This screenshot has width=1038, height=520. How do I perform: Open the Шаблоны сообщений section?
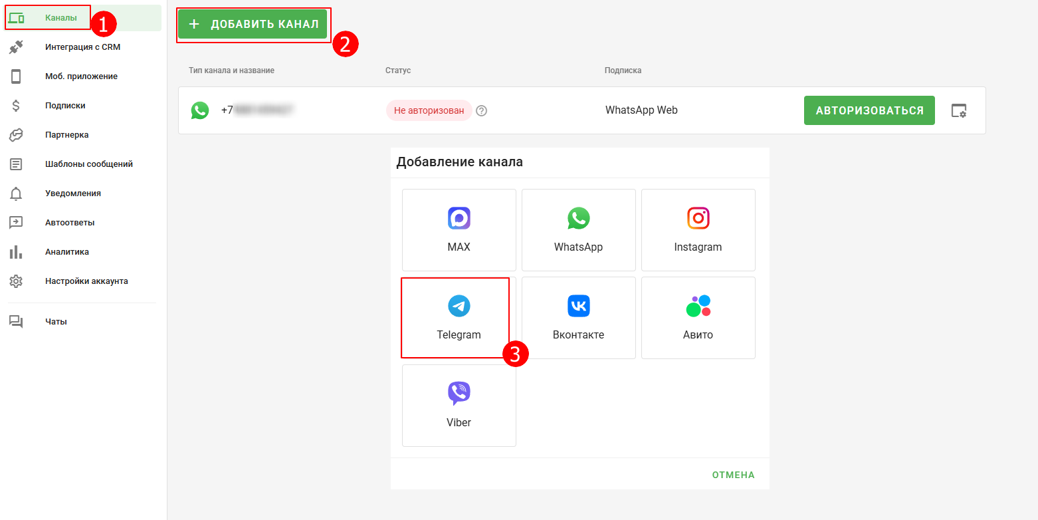[88, 164]
